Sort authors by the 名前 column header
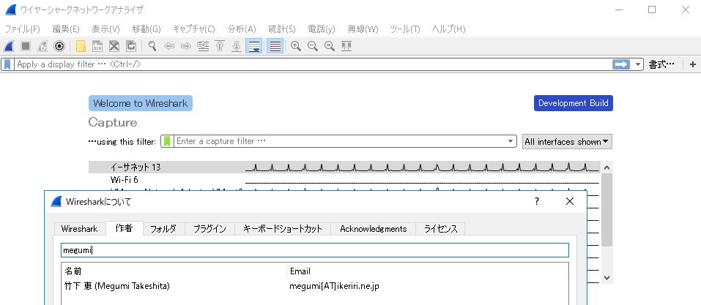Image resolution: width=701 pixels, height=305 pixels. pos(174,271)
